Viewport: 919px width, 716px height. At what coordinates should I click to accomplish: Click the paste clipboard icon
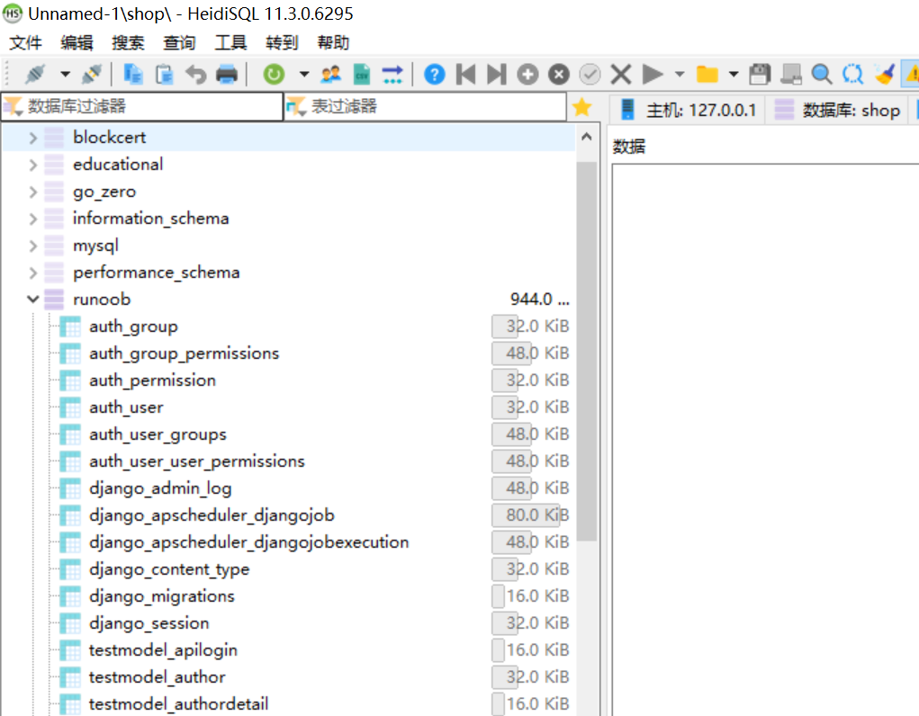[164, 75]
